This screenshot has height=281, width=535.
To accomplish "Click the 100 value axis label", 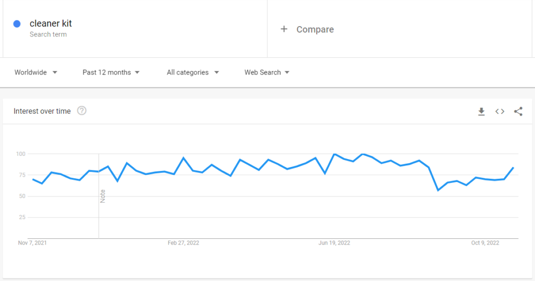I will pyautogui.click(x=21, y=154).
